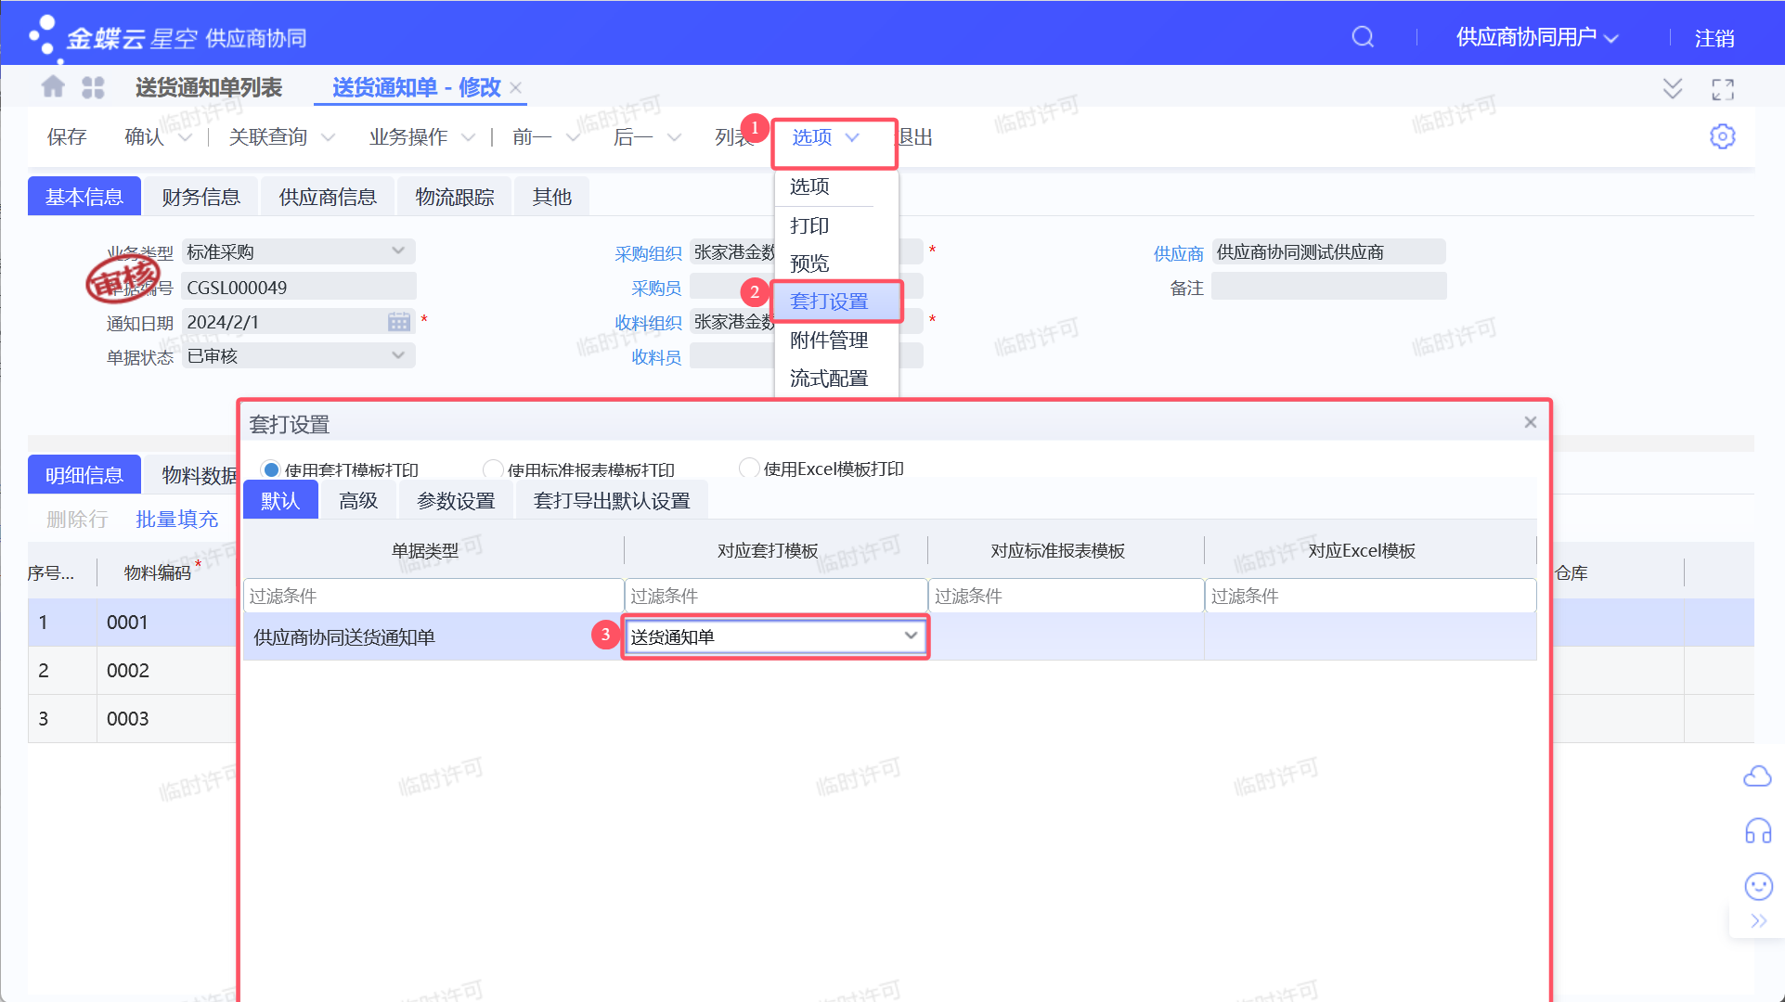Click the 删除行 button
This screenshot has width=1785, height=1002.
click(77, 520)
